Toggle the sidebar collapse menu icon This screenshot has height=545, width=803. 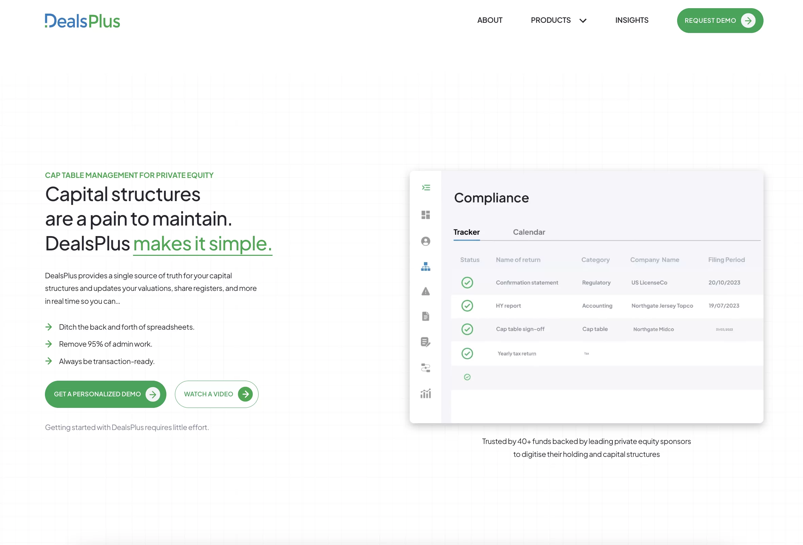click(426, 187)
